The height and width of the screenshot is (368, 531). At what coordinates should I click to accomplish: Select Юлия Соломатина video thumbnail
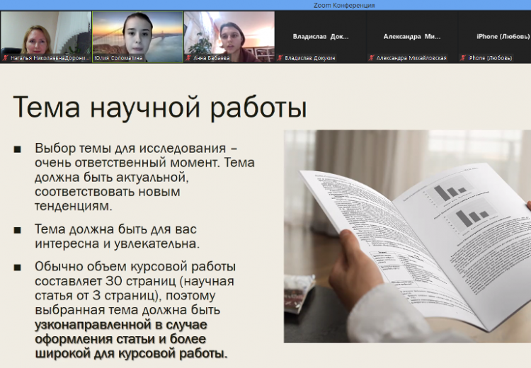click(138, 37)
